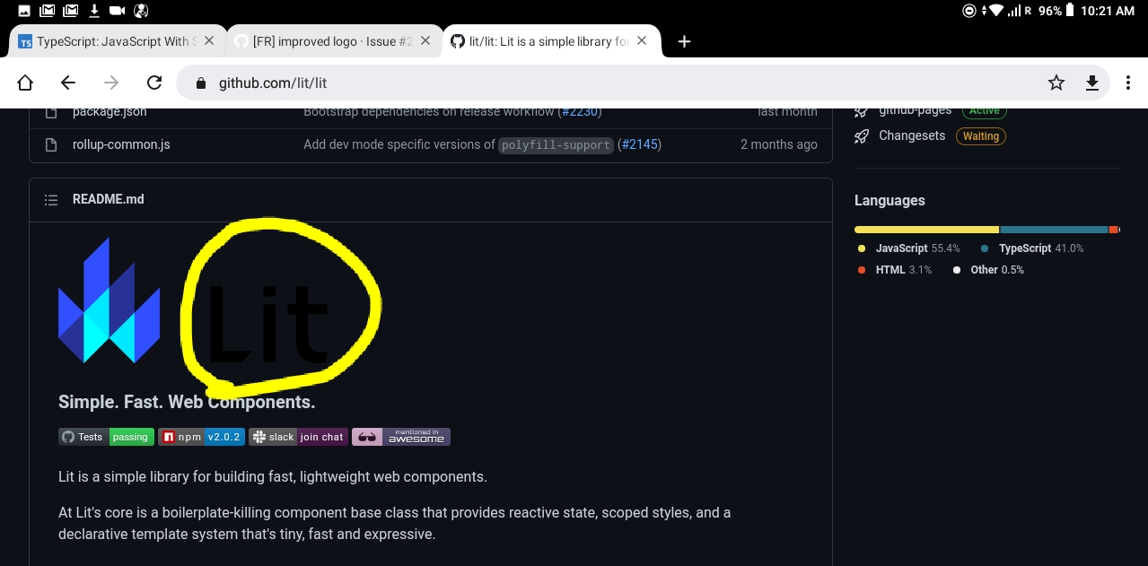Reload the page with the refresh icon
Image resolution: width=1148 pixels, height=566 pixels.
[154, 83]
